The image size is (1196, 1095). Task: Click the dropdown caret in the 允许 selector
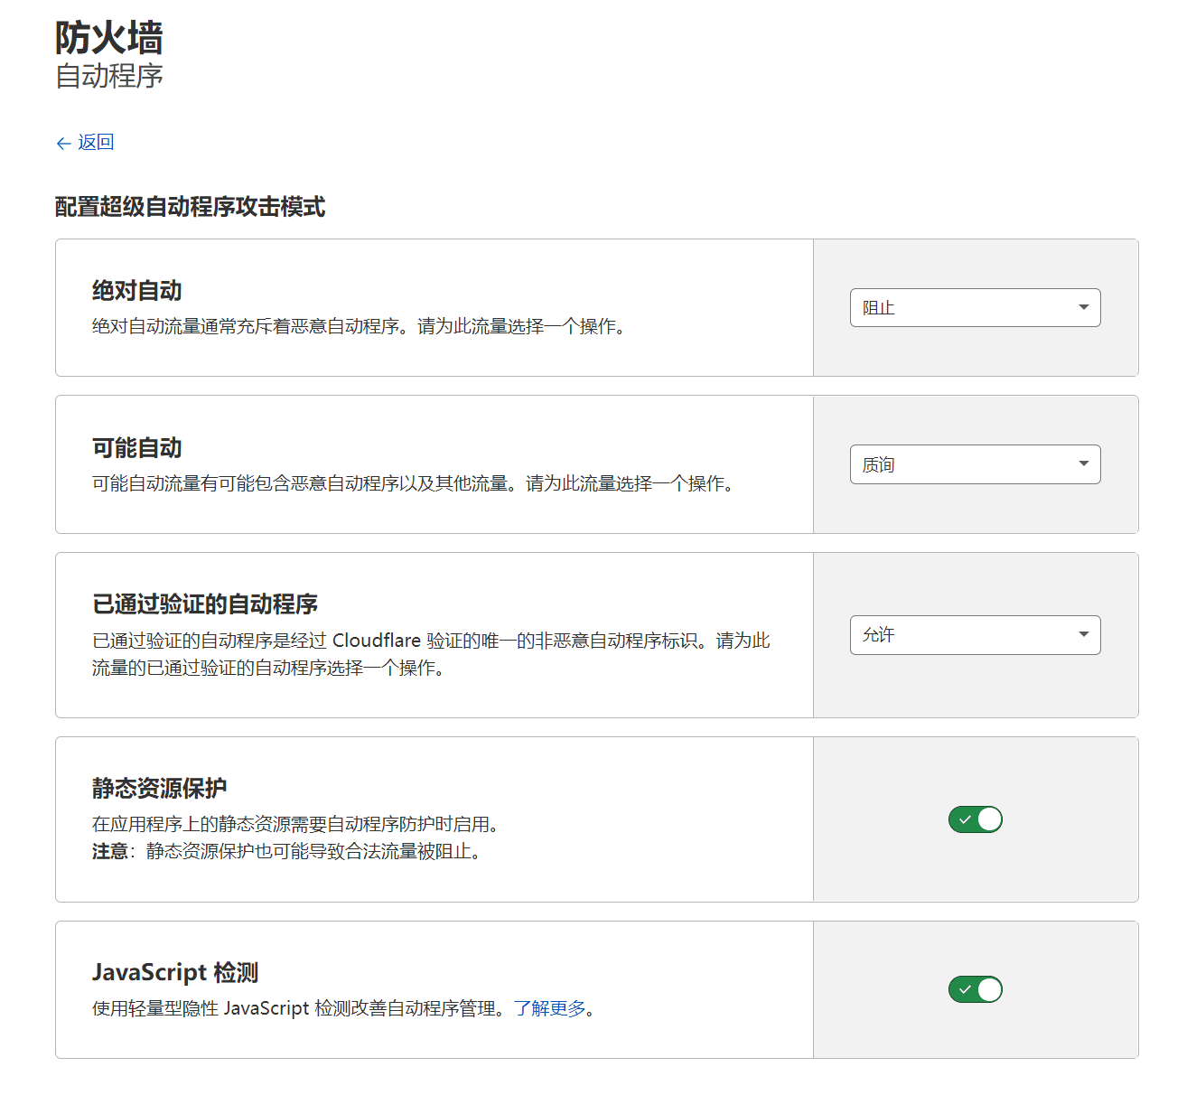(x=1083, y=635)
